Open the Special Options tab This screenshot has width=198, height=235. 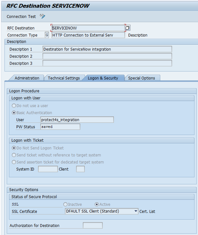pyautogui.click(x=141, y=78)
